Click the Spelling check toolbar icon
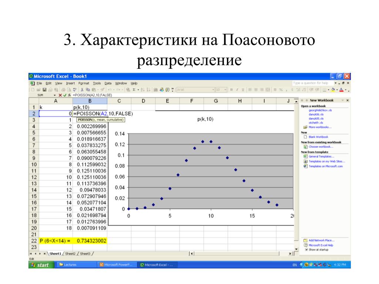The height and width of the screenshot is (284, 379). pyautogui.click(x=75, y=89)
